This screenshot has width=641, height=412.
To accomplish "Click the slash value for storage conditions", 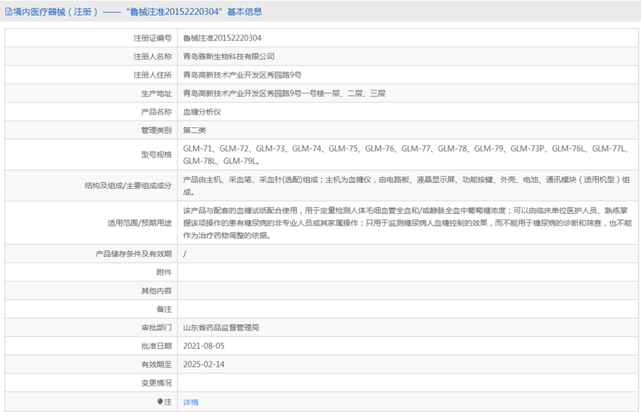I will pyautogui.click(x=185, y=254).
